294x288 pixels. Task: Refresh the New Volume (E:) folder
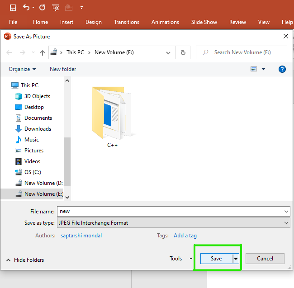(x=183, y=52)
